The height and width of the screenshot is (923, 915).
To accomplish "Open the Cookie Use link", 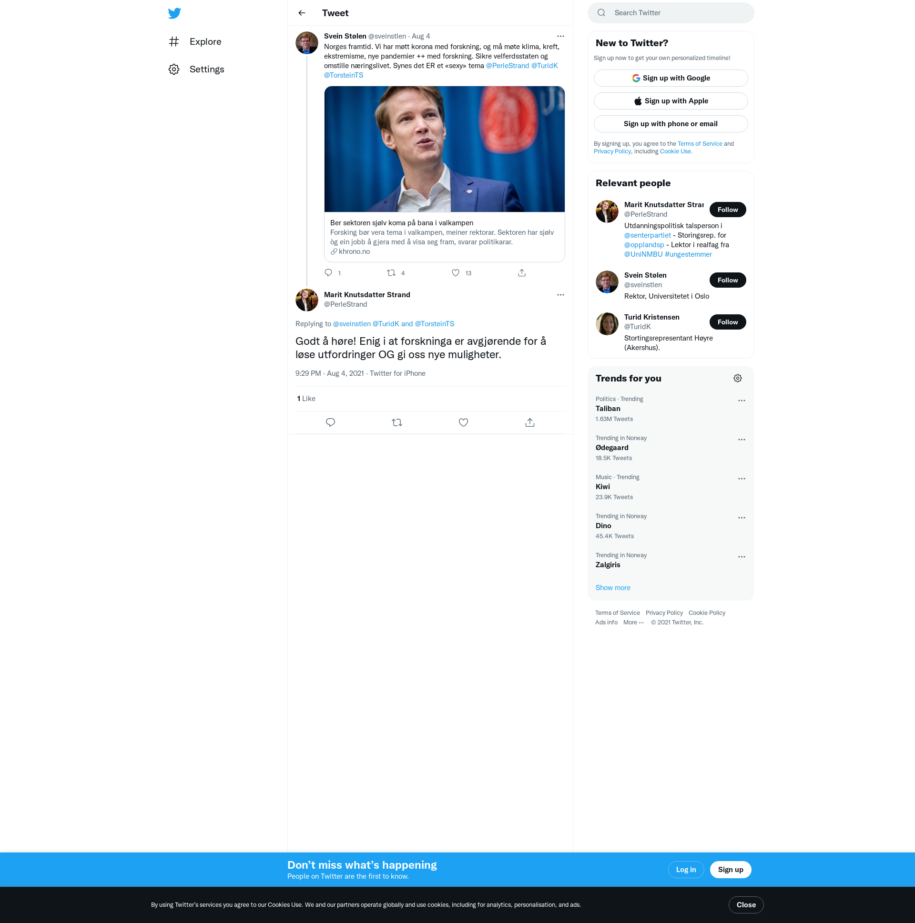I will 676,151.
